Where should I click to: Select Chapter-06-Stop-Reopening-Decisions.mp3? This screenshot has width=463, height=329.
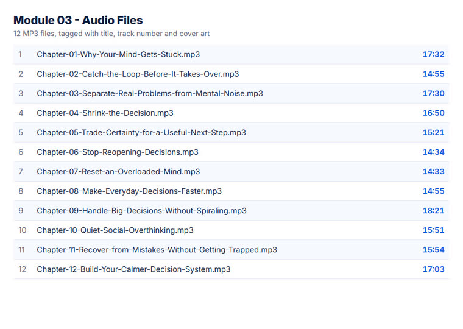(118, 152)
